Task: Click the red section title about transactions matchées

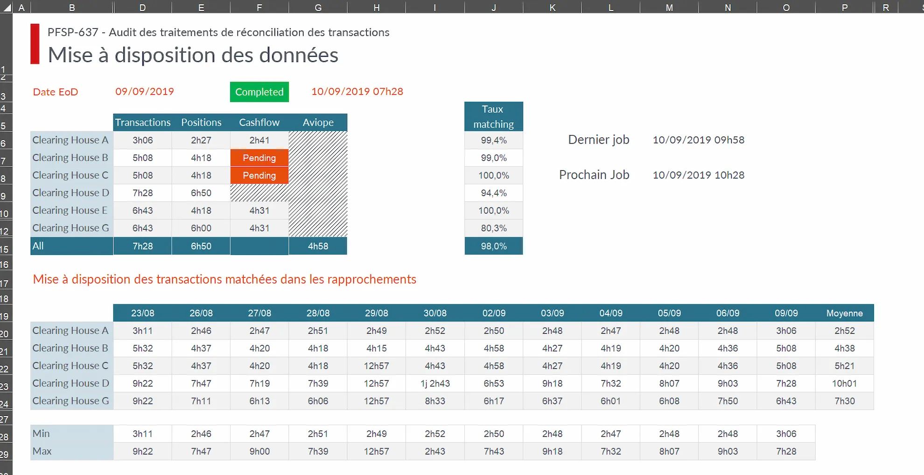Action: point(224,279)
